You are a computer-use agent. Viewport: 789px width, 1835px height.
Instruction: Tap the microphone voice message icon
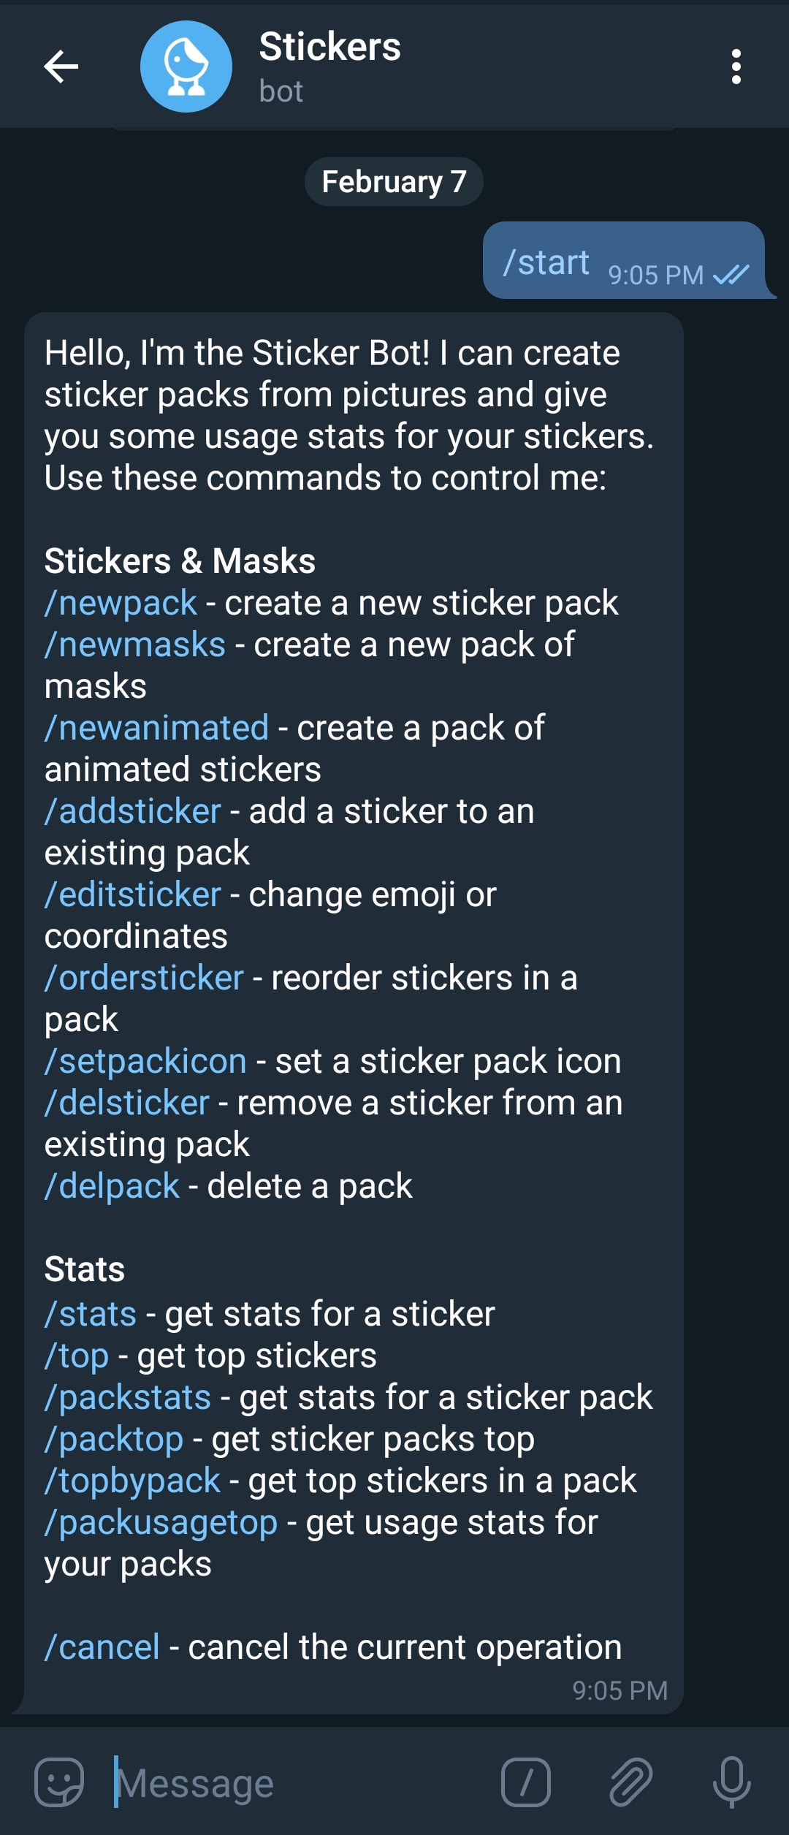(731, 1782)
